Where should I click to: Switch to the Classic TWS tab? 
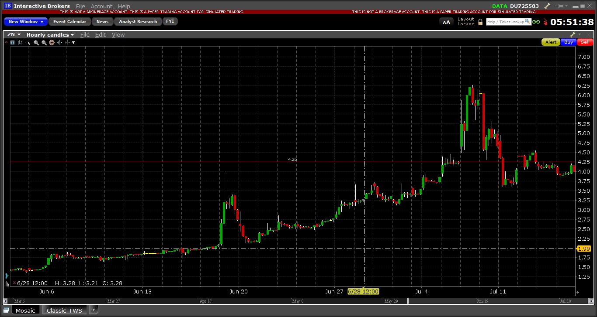64,310
